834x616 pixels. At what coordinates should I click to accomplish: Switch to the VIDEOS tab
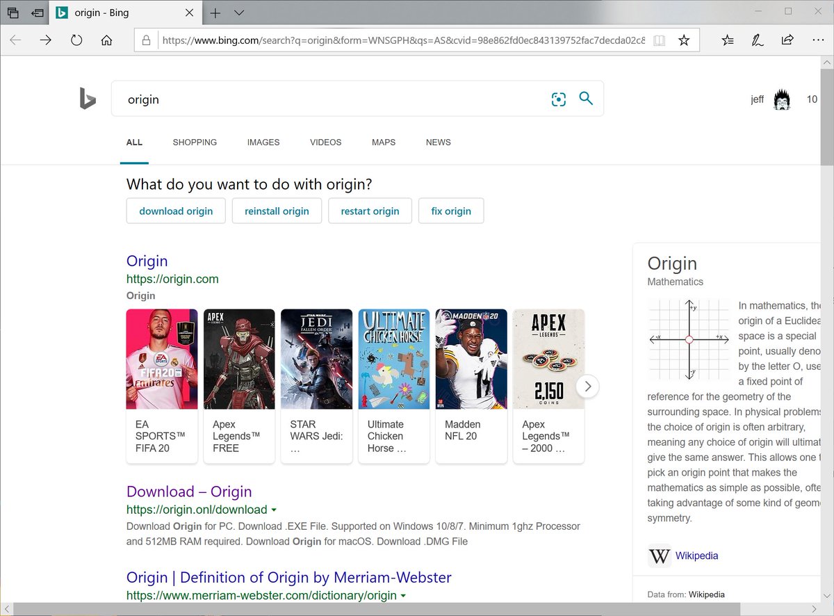[x=325, y=142]
